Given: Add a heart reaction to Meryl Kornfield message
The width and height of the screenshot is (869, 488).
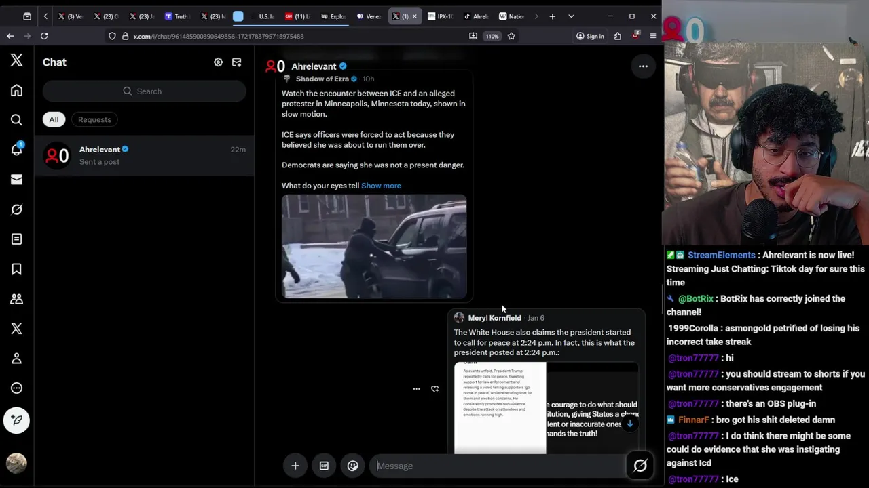Looking at the screenshot, I should coord(434,389).
